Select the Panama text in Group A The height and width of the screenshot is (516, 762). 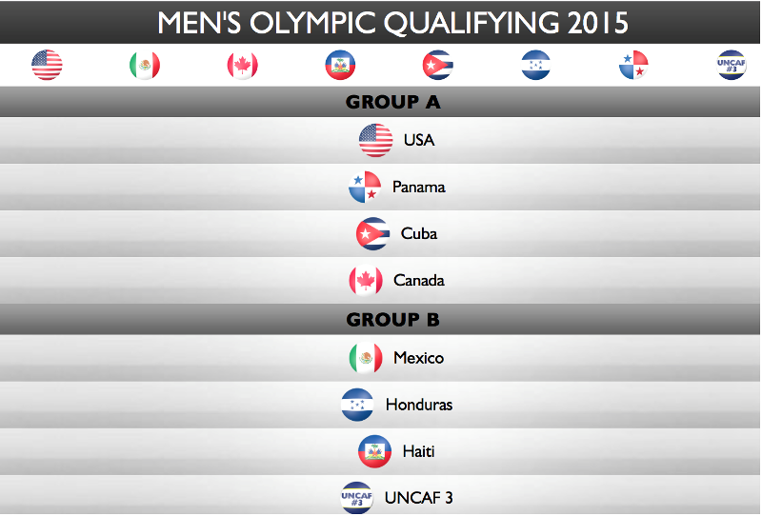pos(419,187)
